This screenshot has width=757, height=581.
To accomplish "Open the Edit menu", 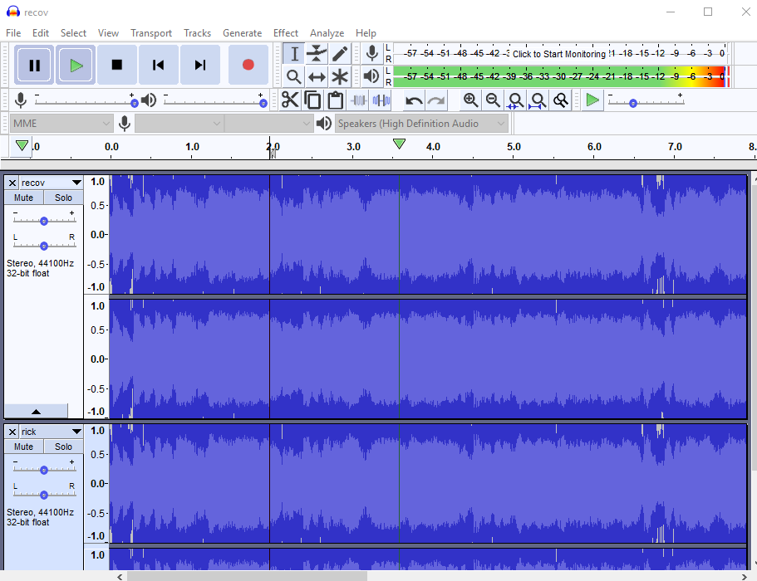I will 41,33.
